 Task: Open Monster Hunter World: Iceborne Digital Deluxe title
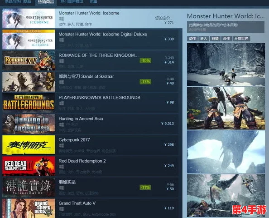[x=103, y=34]
